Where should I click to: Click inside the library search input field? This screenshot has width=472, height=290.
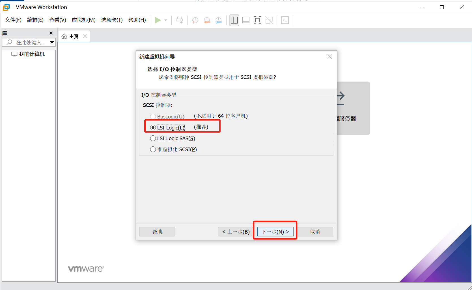click(x=30, y=42)
